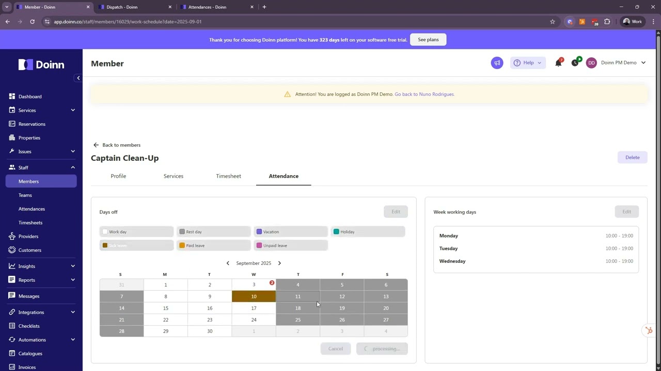Click the Automations sidebar icon
This screenshot has width=661, height=371.
pyautogui.click(x=12, y=340)
